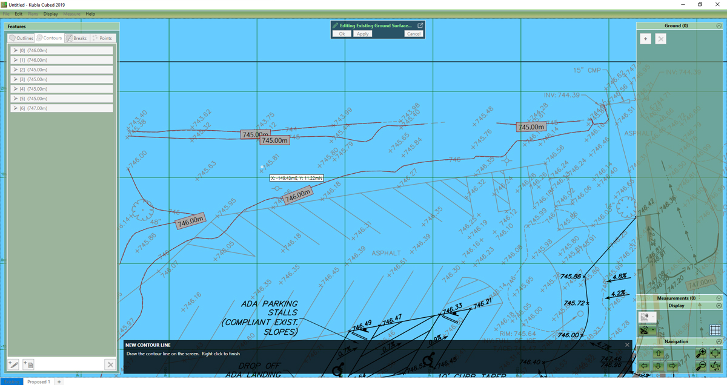Click Apply in the editing dialog
The height and width of the screenshot is (385, 727).
pyautogui.click(x=362, y=34)
